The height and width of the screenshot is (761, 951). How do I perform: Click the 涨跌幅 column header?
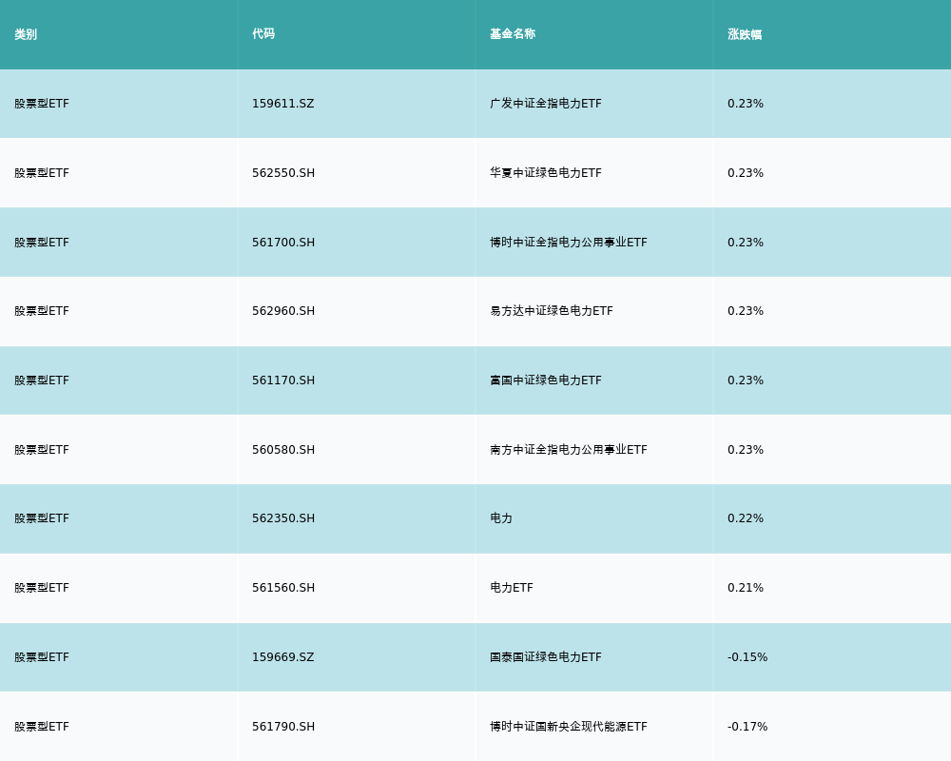point(745,34)
